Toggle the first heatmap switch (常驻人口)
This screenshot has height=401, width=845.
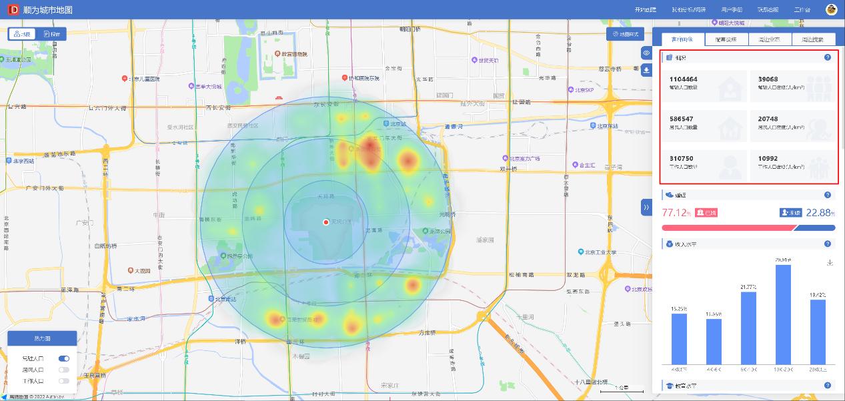click(64, 358)
